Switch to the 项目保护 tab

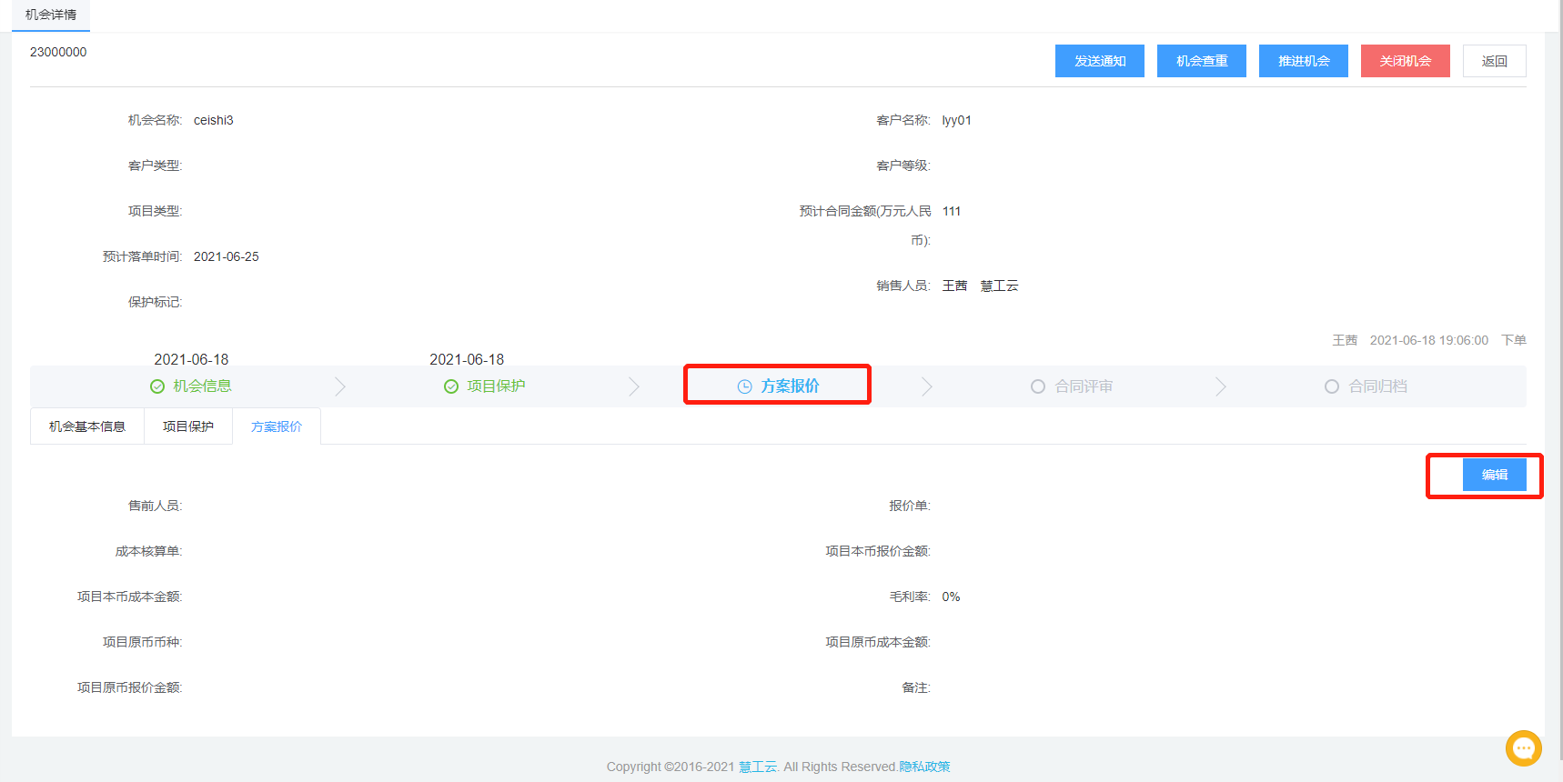[188, 426]
